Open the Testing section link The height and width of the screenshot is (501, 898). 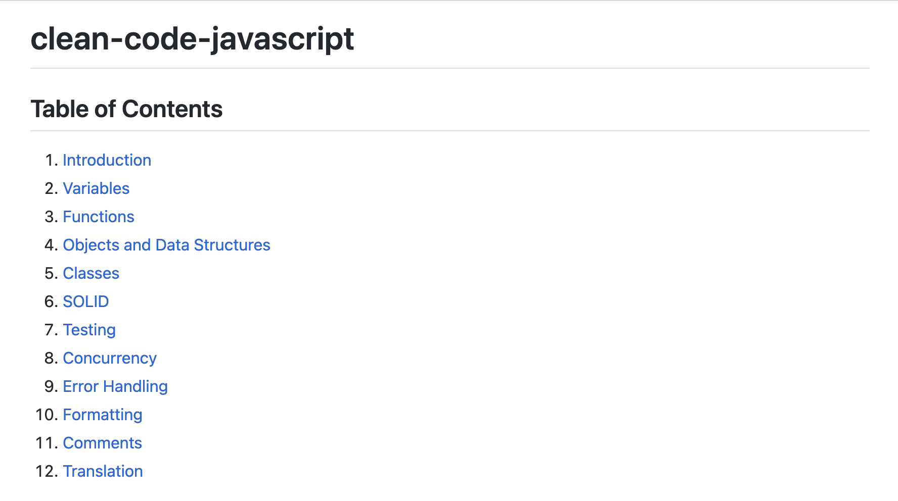click(89, 330)
